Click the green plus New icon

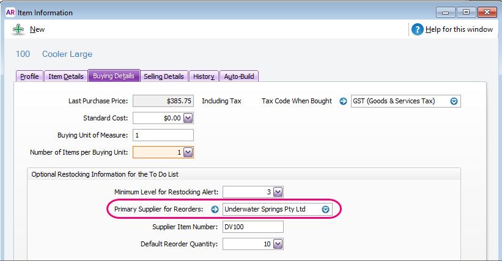click(x=18, y=29)
